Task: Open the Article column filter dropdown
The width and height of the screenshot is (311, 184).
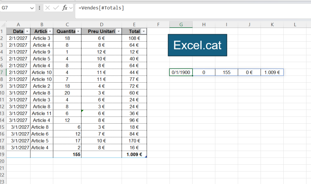Action: point(50,31)
